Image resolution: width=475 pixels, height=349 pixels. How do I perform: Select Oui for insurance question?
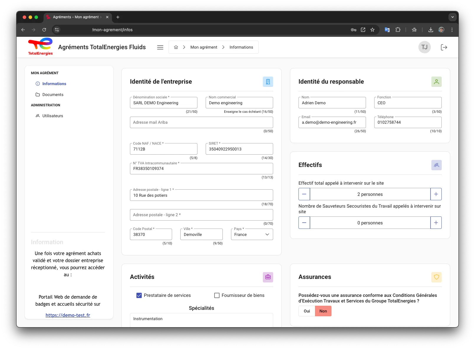[307, 311]
